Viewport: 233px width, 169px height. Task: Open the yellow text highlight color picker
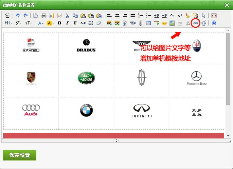[x=50, y=23]
